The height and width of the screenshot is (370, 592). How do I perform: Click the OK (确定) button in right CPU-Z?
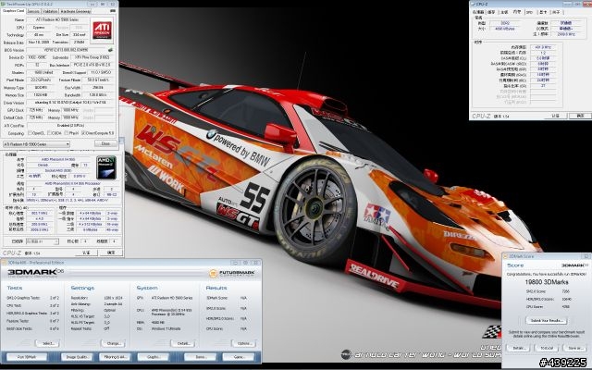(580, 116)
